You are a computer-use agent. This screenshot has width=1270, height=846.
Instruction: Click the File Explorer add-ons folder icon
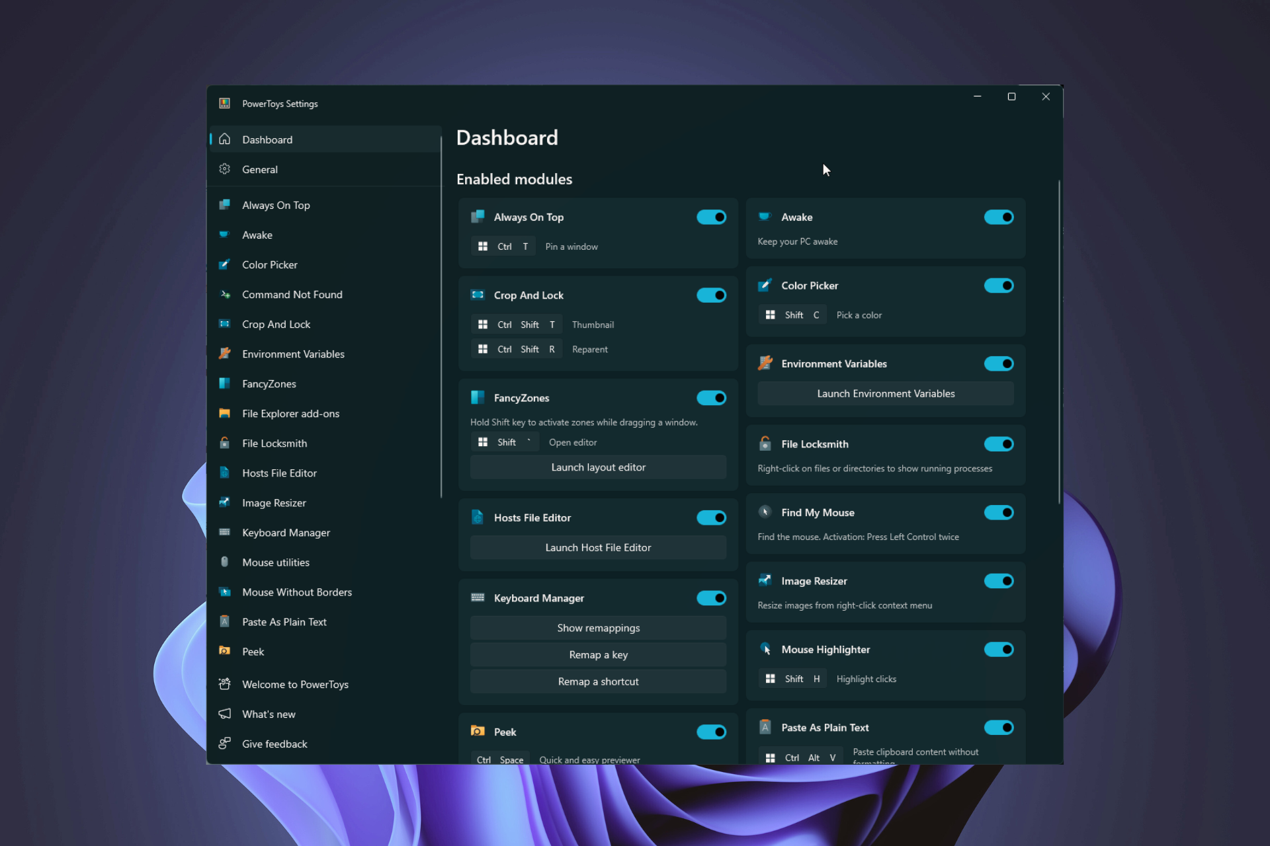click(225, 413)
